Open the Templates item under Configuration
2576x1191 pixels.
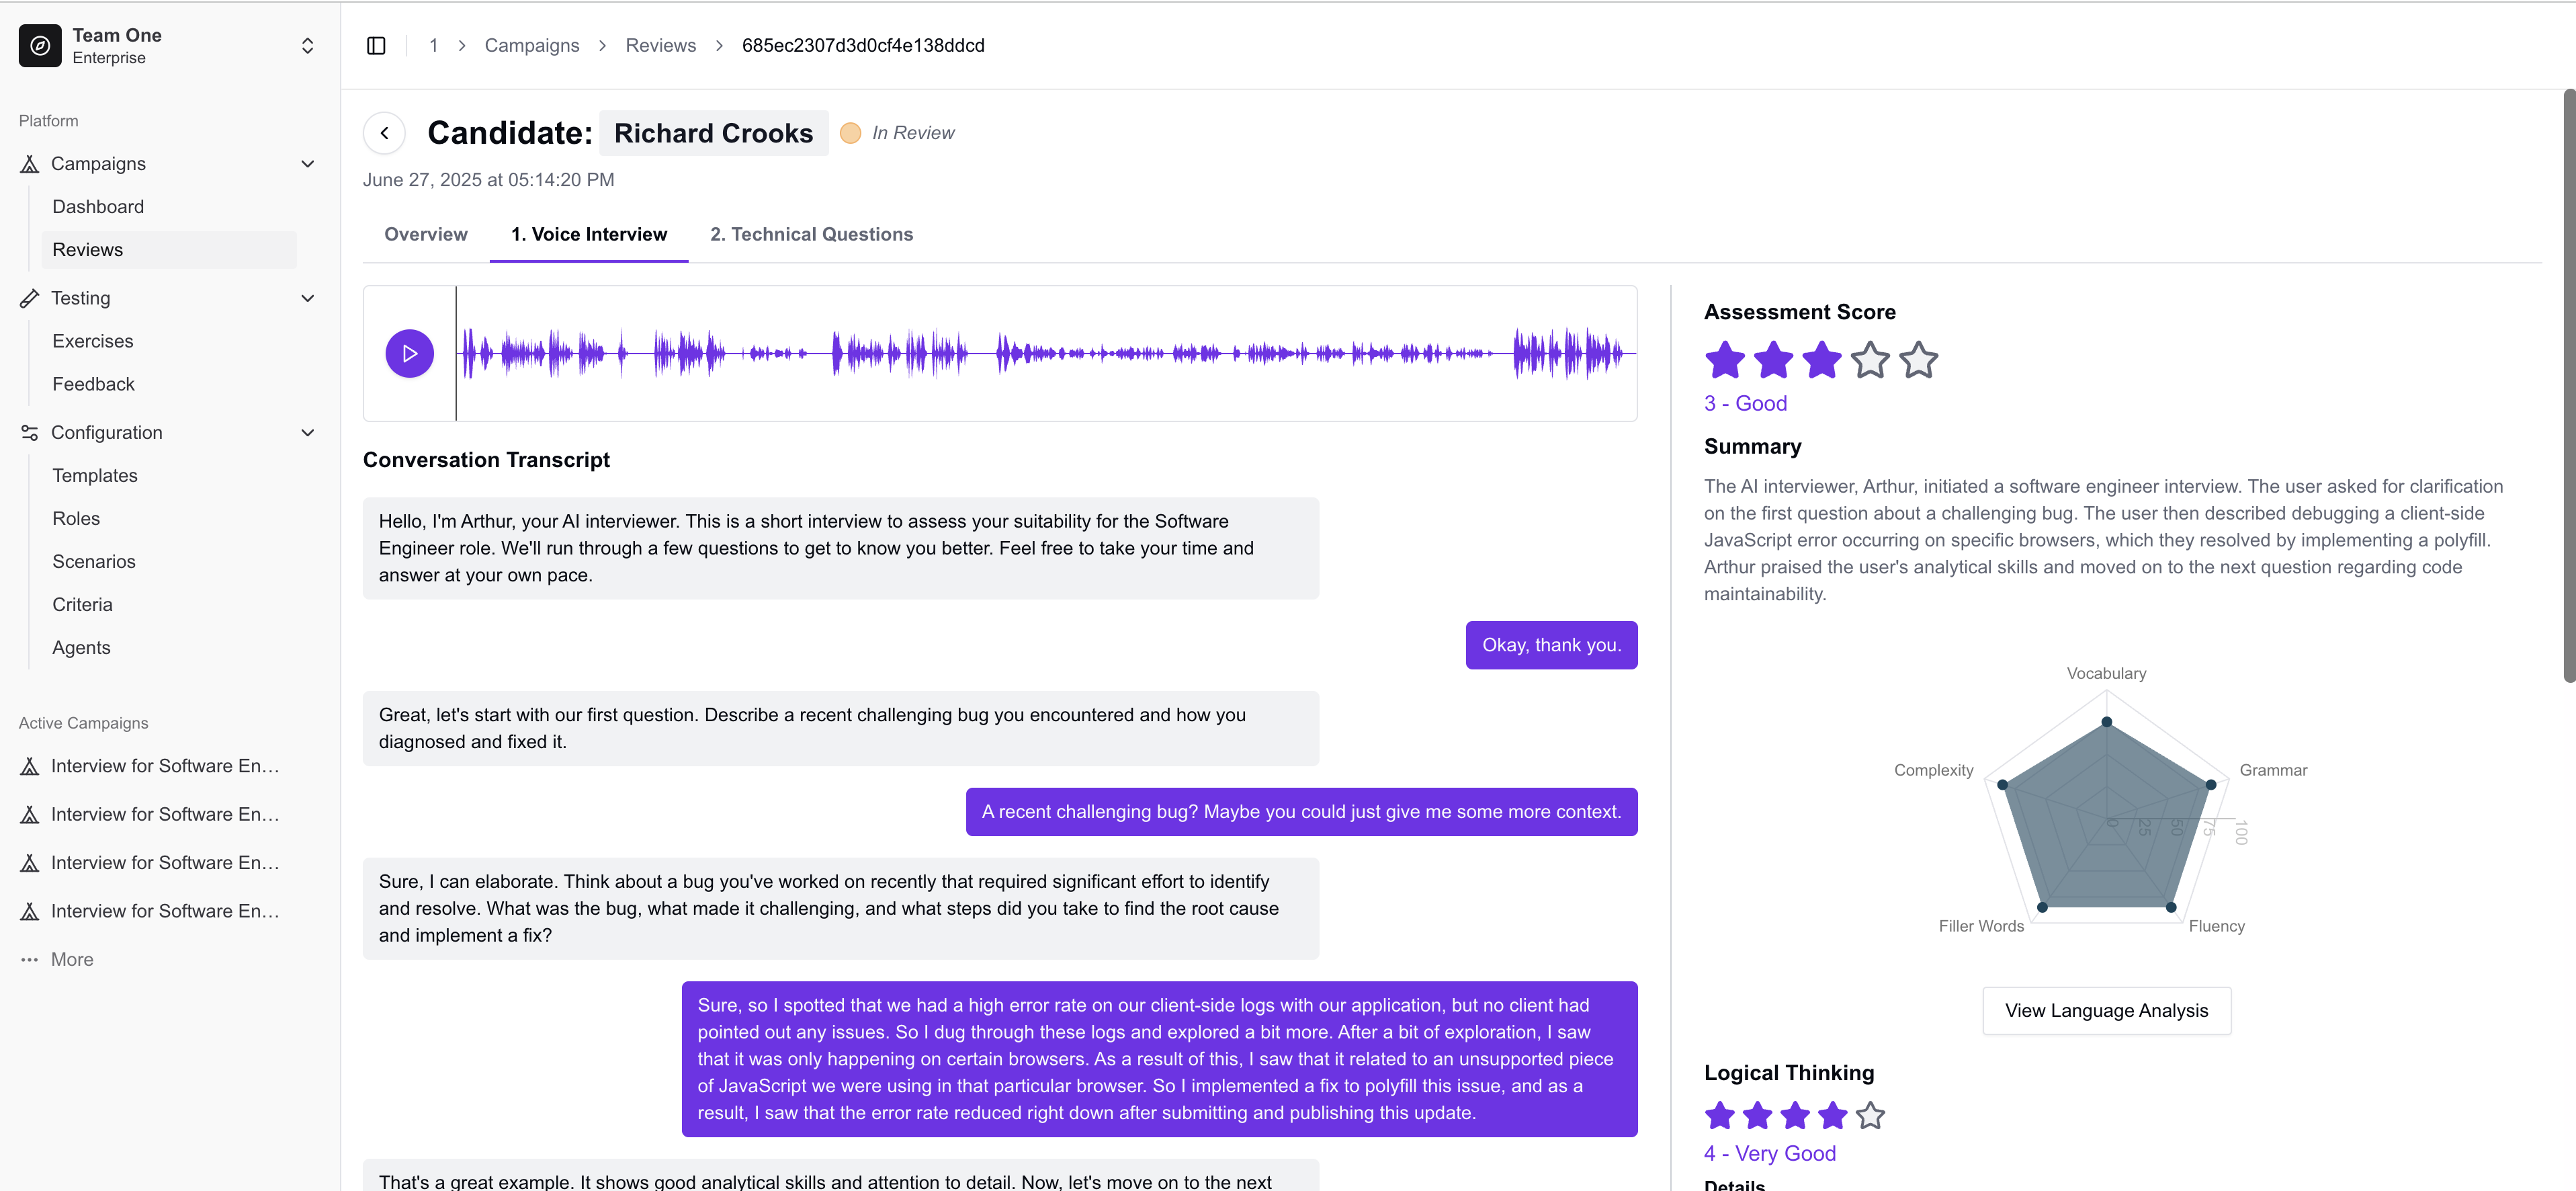[x=95, y=476]
